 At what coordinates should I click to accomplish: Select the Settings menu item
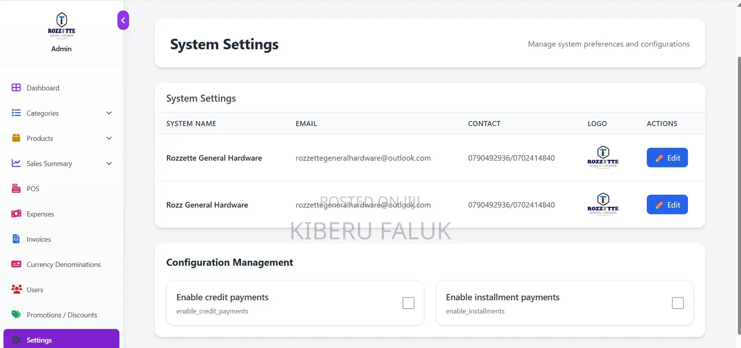[x=62, y=339]
